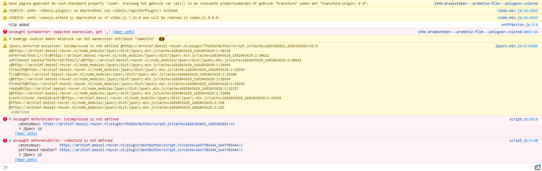The height and width of the screenshot is (171, 542).
Task: Select the 'e@https' stack trace line
Action: coord(120,51)
